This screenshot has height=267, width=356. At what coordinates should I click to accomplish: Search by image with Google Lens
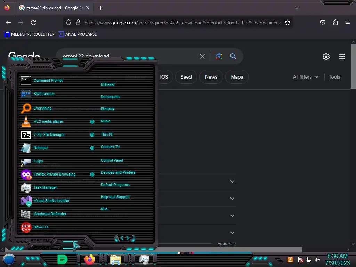coord(219,56)
